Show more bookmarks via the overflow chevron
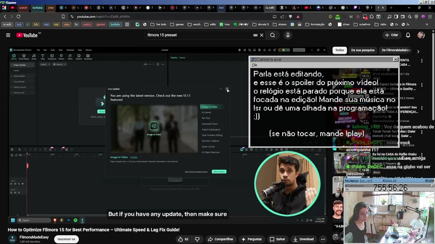The image size is (435, 244). coord(427,24)
